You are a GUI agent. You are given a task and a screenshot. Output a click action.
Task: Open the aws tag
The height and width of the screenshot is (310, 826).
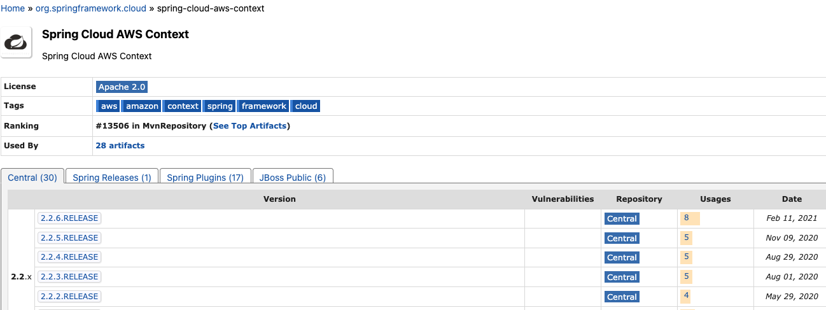pyautogui.click(x=109, y=106)
